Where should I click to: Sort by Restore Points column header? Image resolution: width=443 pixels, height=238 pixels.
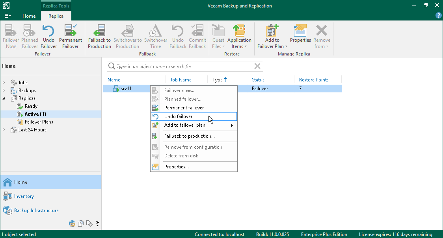tap(314, 80)
